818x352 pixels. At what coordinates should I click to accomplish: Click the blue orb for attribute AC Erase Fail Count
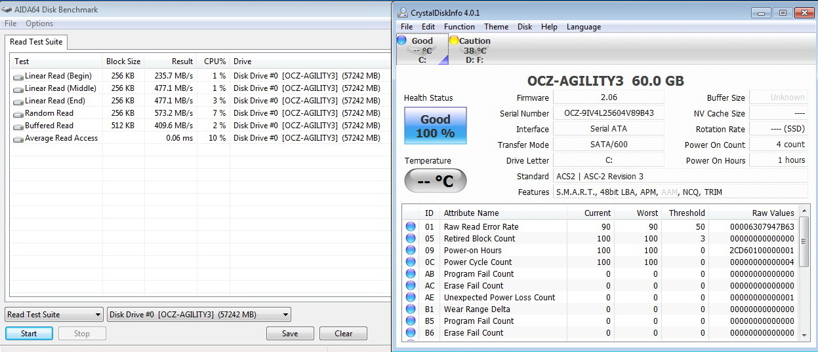411,286
